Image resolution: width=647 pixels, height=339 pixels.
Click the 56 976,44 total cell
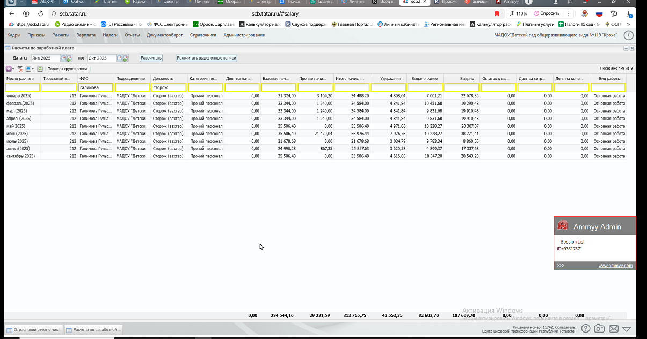pos(352,134)
